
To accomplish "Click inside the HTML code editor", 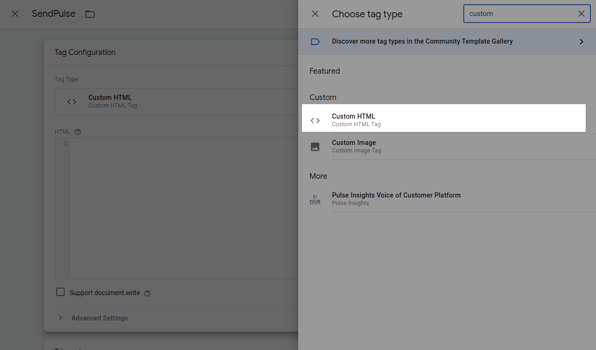I will 183,206.
